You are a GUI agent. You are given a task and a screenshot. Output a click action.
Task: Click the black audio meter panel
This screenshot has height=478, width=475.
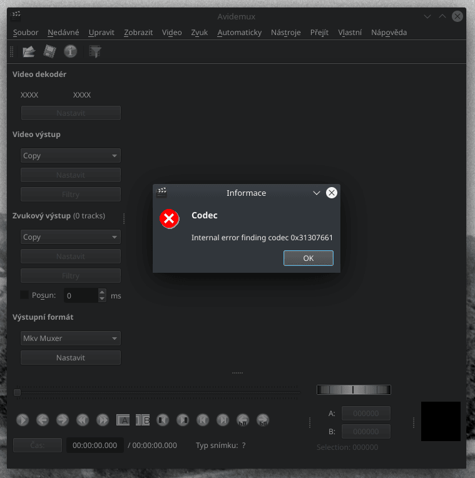(441, 421)
